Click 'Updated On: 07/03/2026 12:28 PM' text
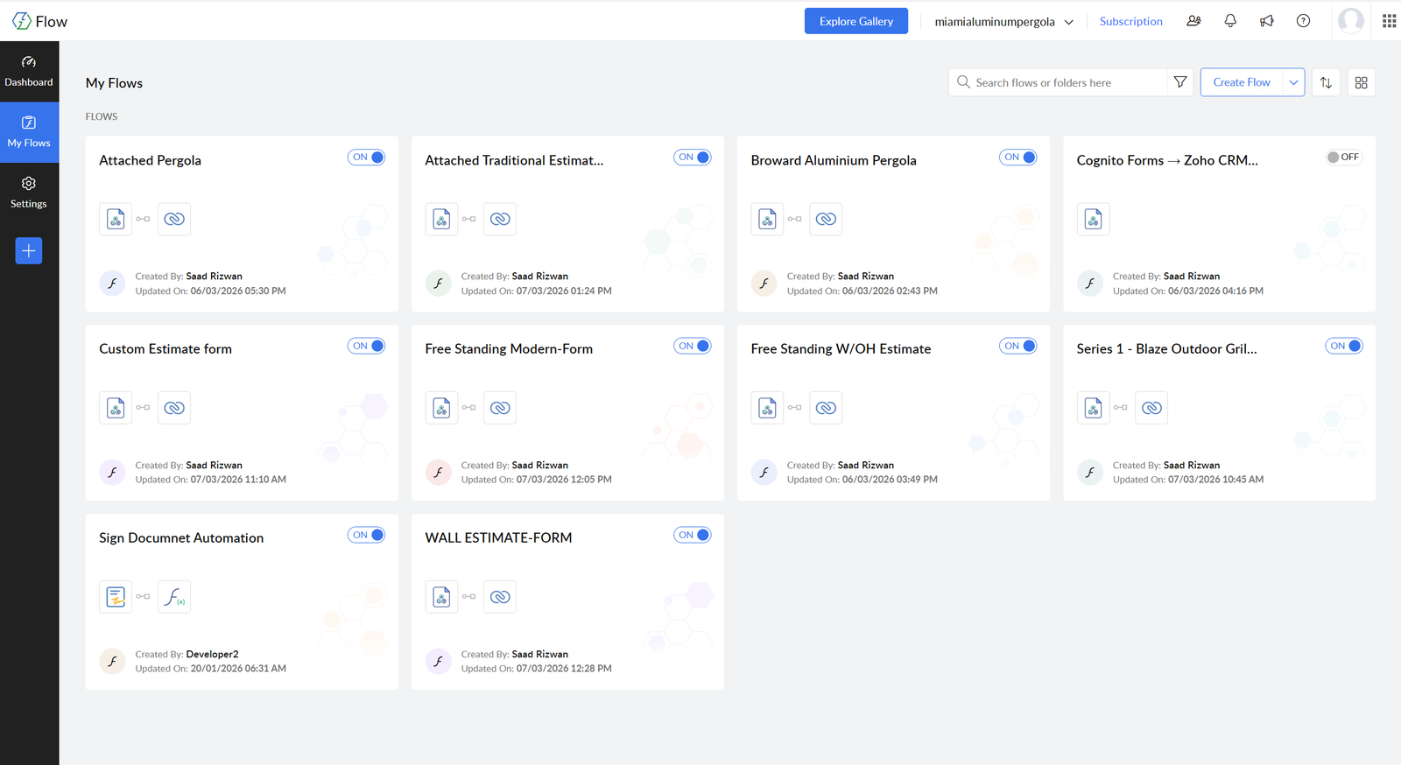This screenshot has width=1401, height=765. pos(536,669)
